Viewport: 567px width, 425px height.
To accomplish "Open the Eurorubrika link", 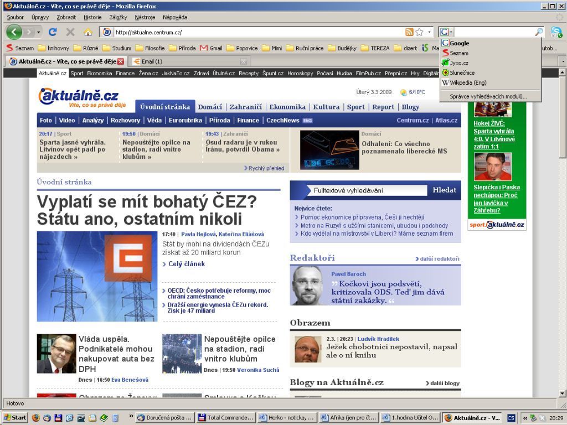I will coord(185,120).
